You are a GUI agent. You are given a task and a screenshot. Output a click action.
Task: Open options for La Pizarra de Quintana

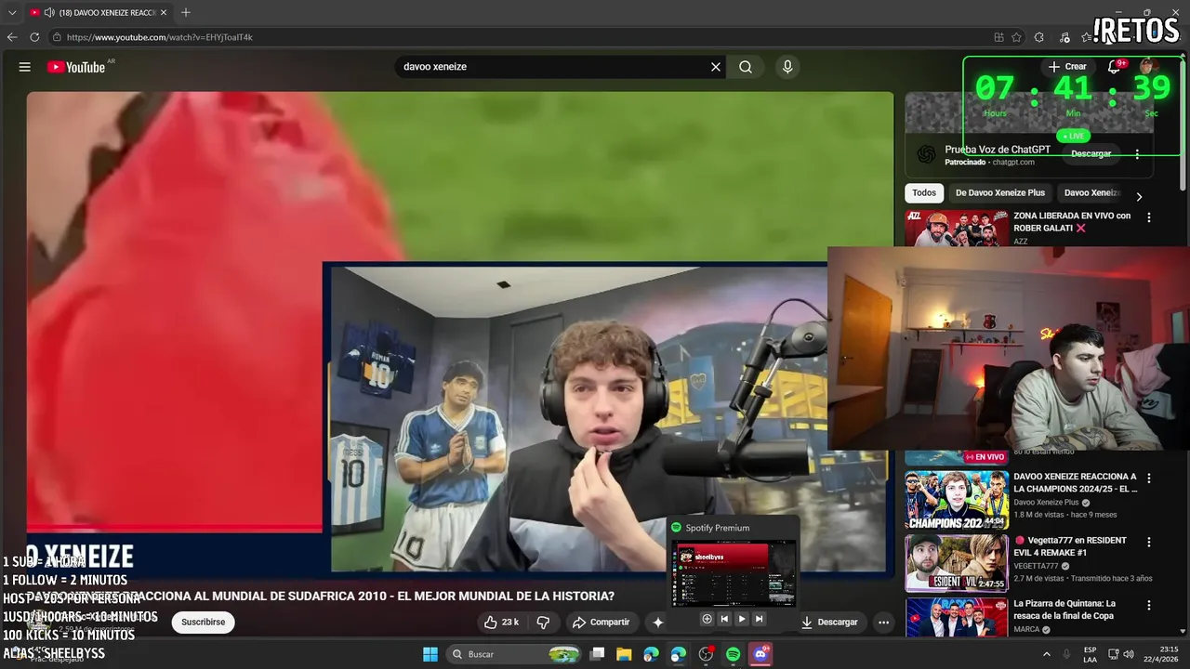1149,605
